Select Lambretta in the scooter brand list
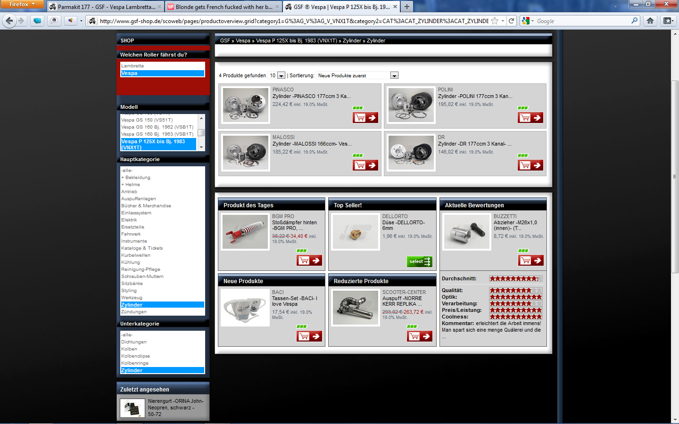This screenshot has width=679, height=424. (x=163, y=66)
